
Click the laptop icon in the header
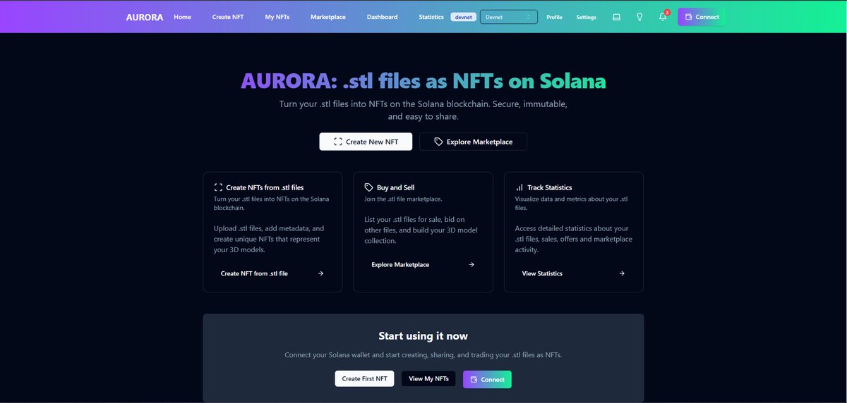click(x=616, y=17)
